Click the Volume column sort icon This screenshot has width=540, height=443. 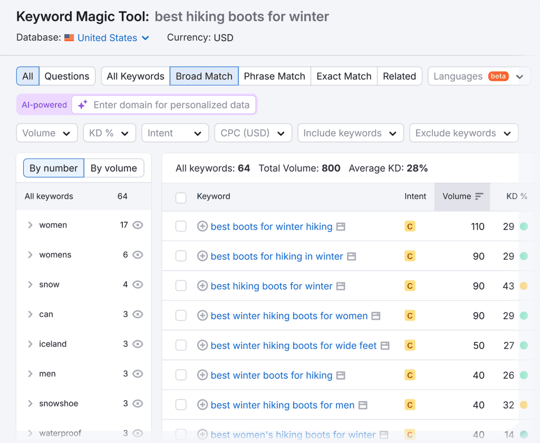click(x=479, y=196)
